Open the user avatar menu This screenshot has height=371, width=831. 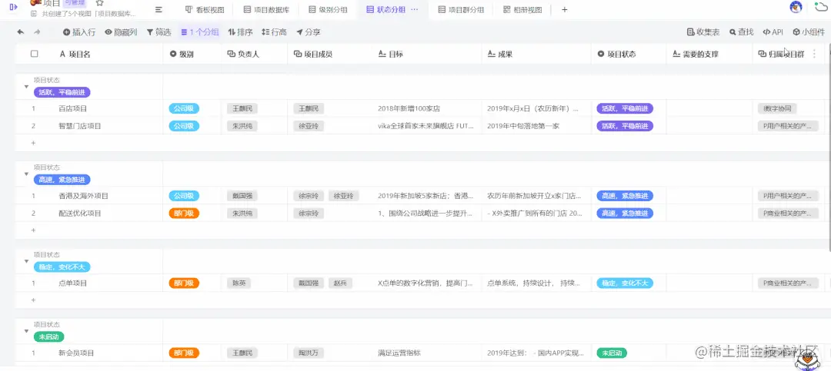[796, 7]
